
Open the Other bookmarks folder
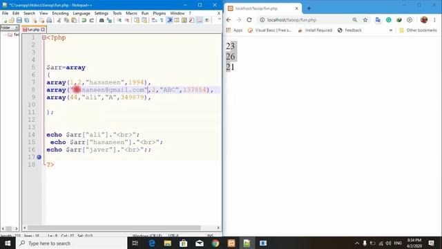(x=419, y=30)
